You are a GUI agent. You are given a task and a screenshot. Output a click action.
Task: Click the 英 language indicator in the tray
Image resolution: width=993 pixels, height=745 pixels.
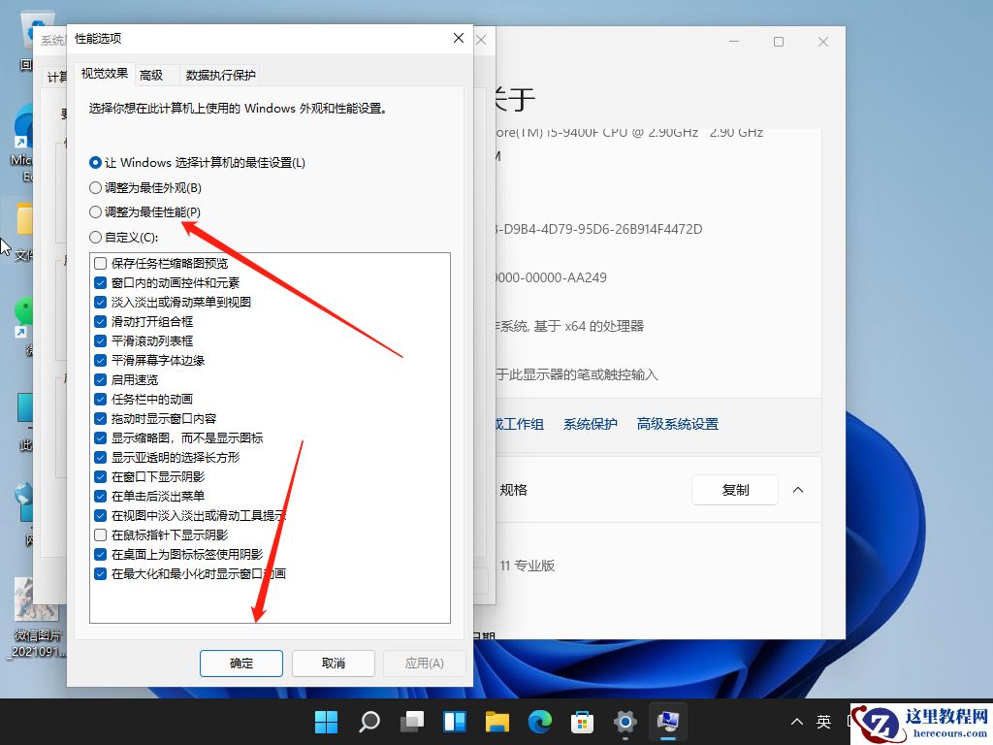[823, 722]
